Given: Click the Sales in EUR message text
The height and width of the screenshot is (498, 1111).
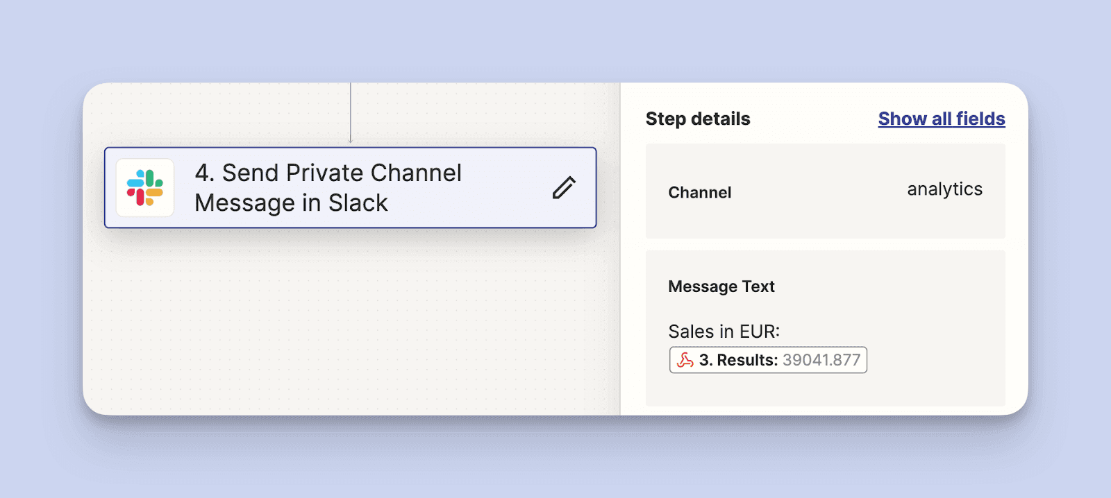Looking at the screenshot, I should tap(724, 332).
